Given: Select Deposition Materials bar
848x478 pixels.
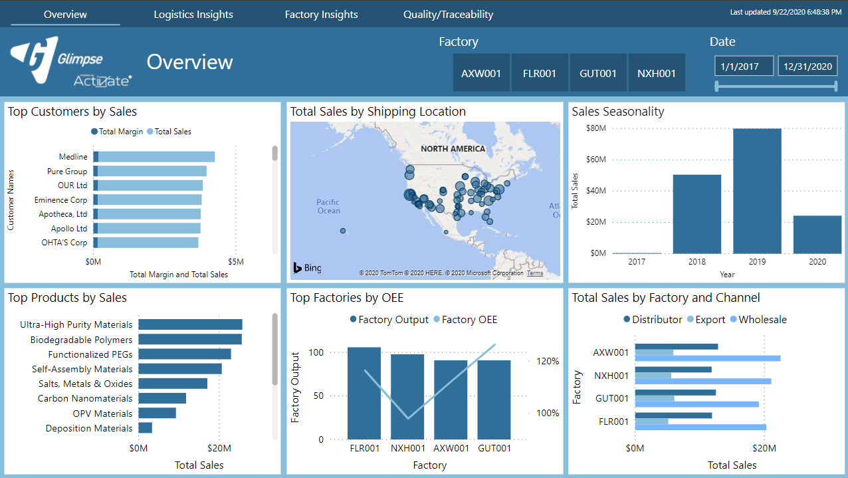Looking at the screenshot, I should coord(145,428).
